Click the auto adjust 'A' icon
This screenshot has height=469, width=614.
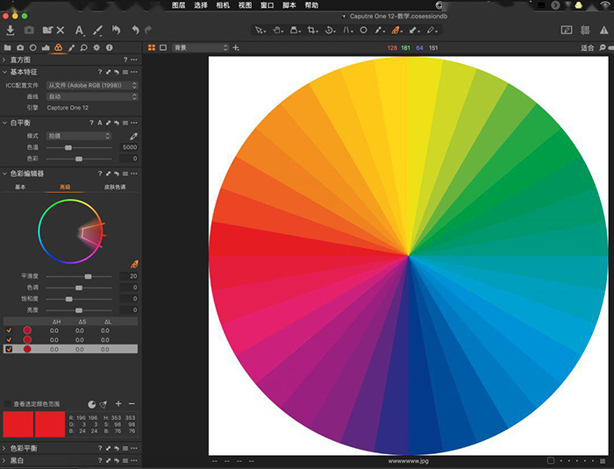[x=79, y=30]
